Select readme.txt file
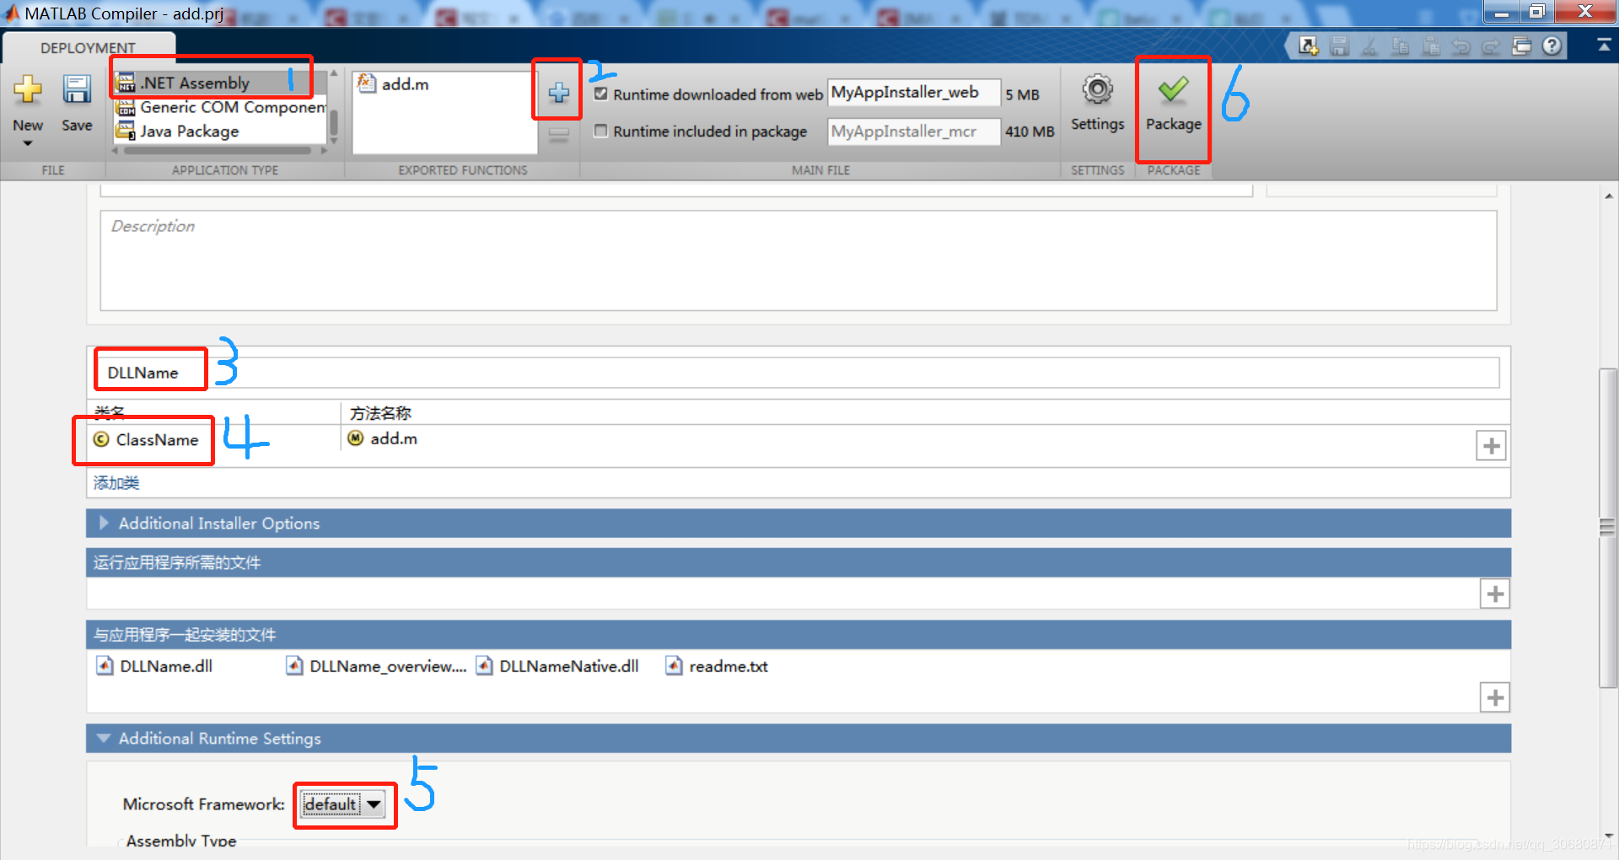1619x860 pixels. tap(718, 666)
